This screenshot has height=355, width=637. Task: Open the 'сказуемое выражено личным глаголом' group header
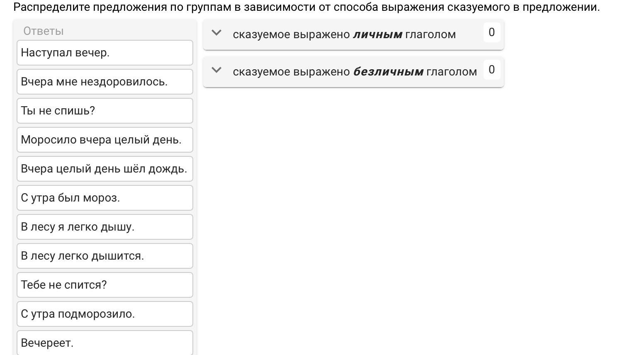tap(353, 35)
